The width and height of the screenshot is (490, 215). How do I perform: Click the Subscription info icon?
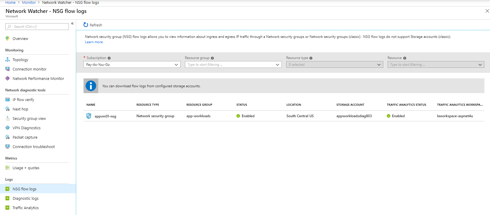[109, 58]
